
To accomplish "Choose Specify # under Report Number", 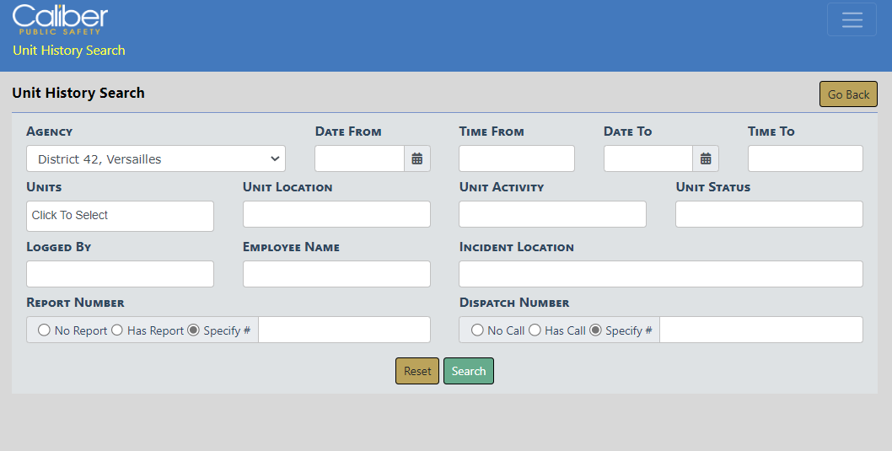I will [193, 330].
